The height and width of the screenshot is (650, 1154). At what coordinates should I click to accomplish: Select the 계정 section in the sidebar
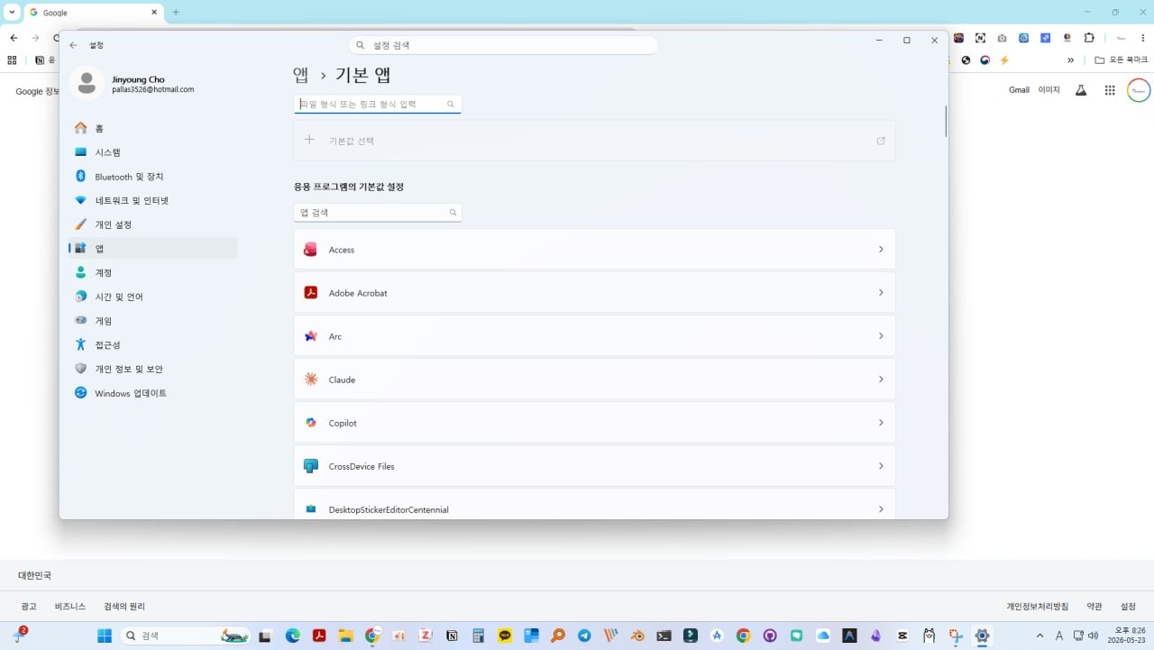152,272
